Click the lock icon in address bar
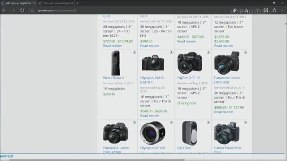This screenshot has width=287, height=161. point(33,10)
